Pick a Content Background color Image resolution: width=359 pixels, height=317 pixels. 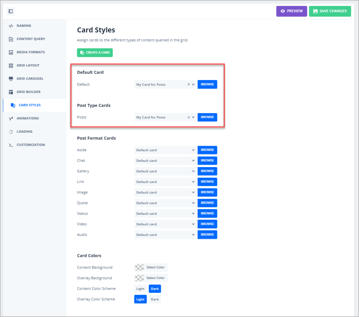click(x=151, y=267)
